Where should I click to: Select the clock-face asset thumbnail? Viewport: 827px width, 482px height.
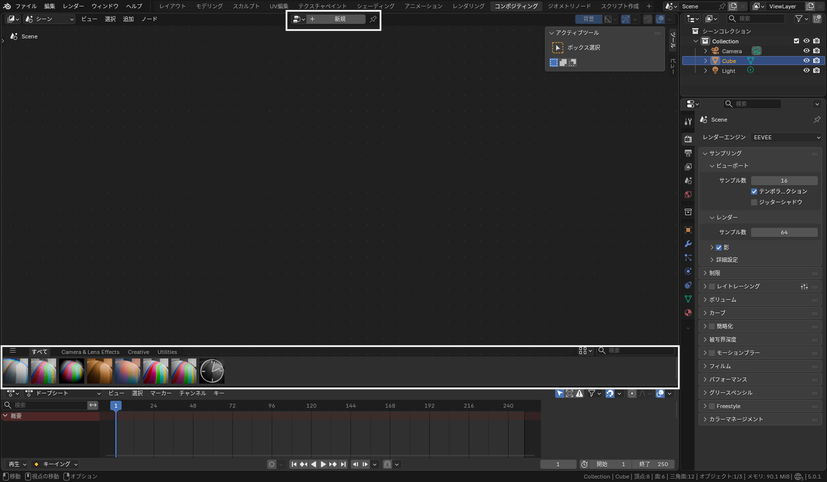(x=212, y=371)
